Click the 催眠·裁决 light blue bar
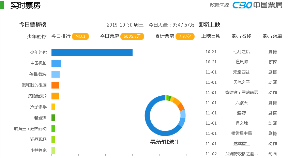 pos(56,74)
